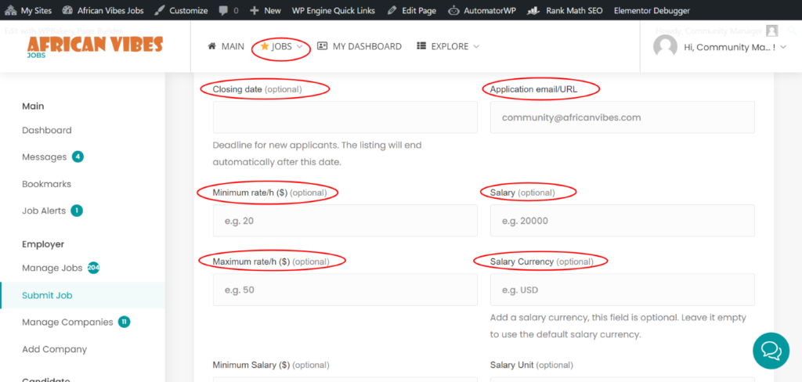Click the Manage Jobs 204 badge

coord(93,268)
